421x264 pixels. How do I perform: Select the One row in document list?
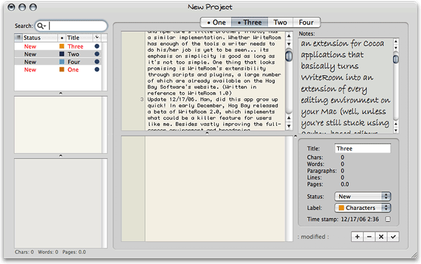point(58,70)
